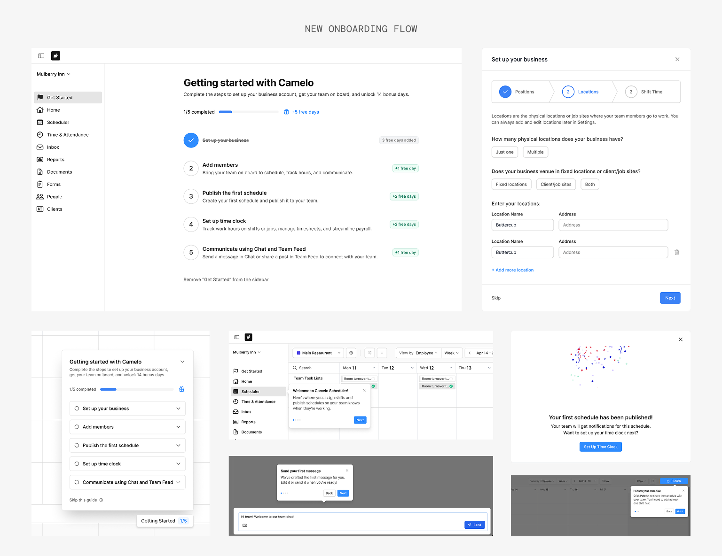The image size is (722, 556).
Task: Open Time & Attendance clock icon in top-left sidebar
Action: pyautogui.click(x=40, y=135)
